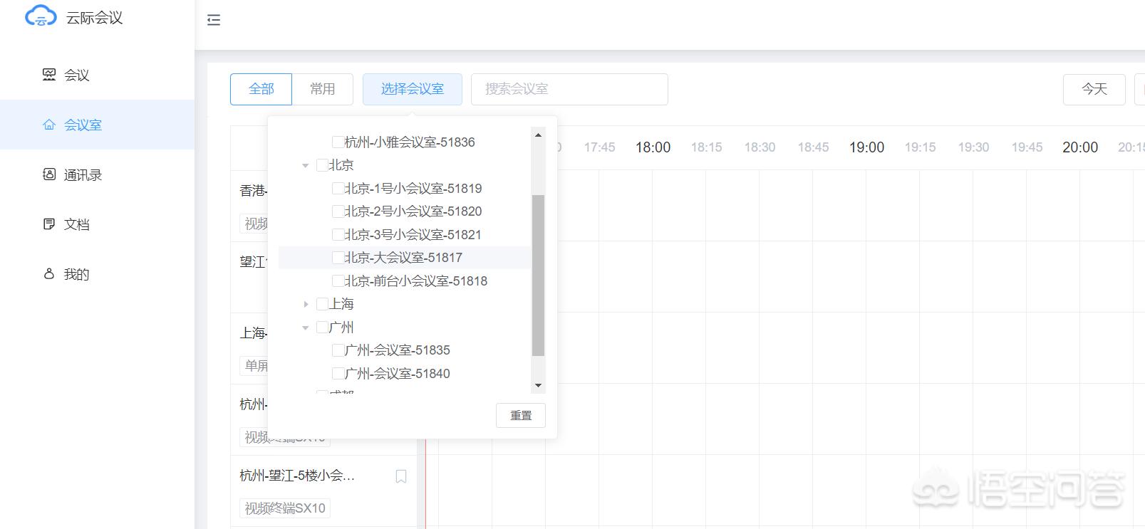Open 会议室 in the sidebar
The width and height of the screenshot is (1145, 529).
97,125
